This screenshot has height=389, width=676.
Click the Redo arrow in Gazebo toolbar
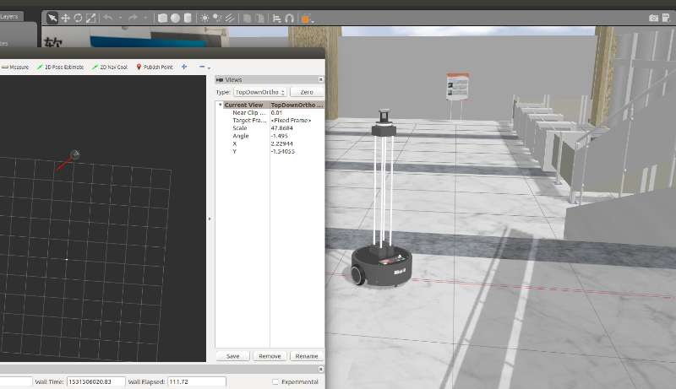[x=133, y=18]
